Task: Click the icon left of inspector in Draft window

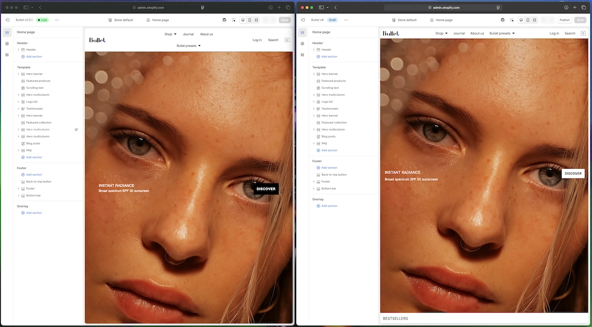Action: pyautogui.click(x=502, y=20)
